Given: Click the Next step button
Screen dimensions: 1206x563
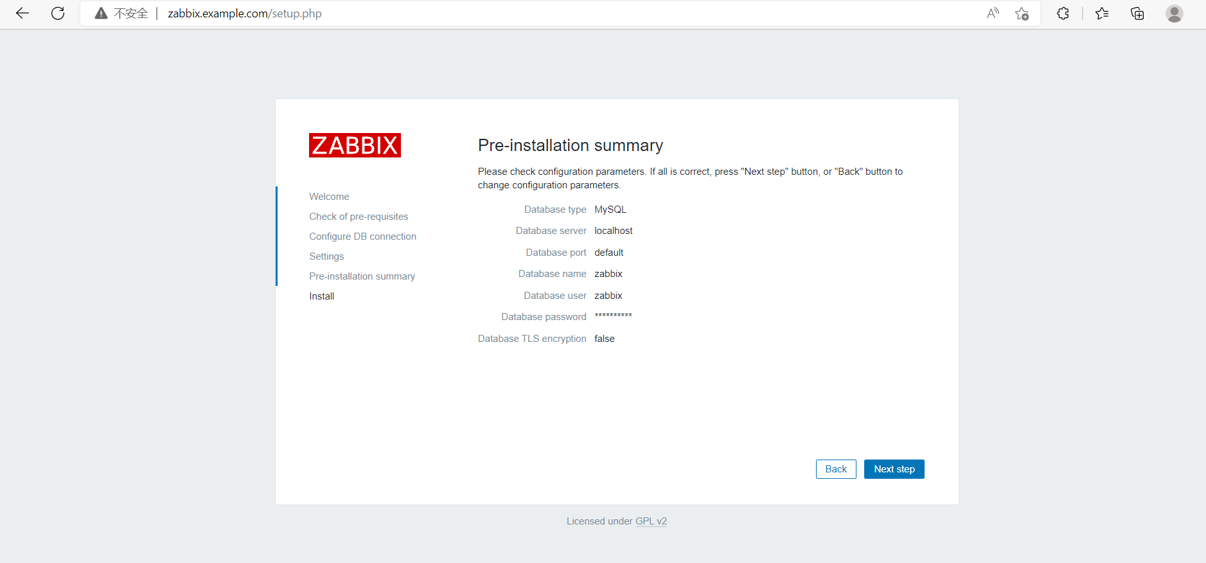Looking at the screenshot, I should [x=894, y=469].
